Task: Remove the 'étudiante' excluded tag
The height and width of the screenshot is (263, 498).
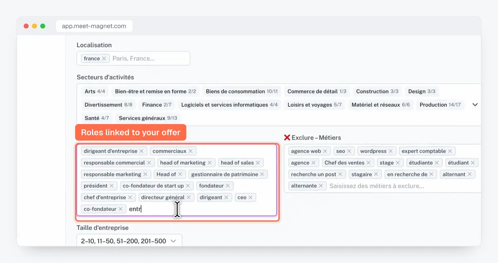Action: (x=437, y=163)
